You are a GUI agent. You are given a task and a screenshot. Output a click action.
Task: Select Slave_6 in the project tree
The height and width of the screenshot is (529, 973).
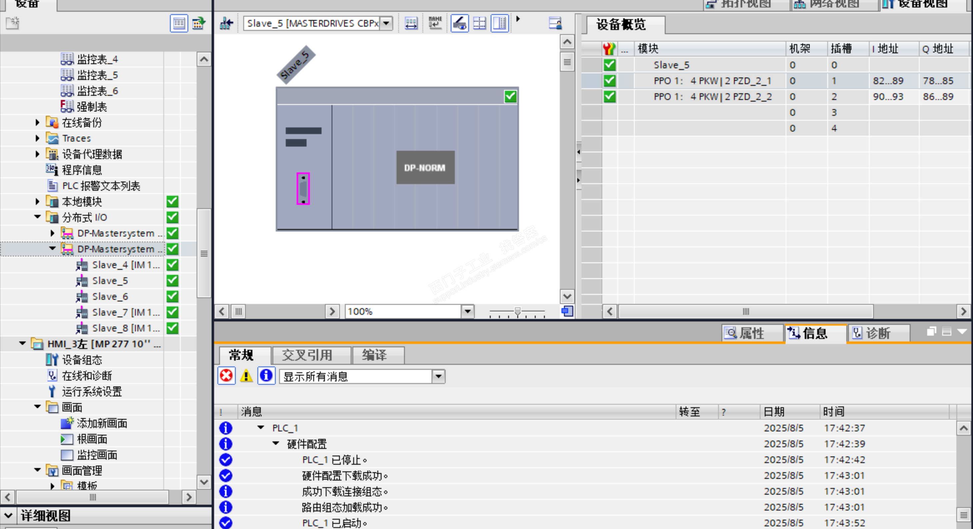110,296
